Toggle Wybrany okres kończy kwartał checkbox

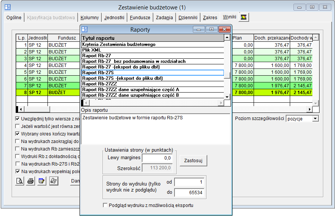pos(17,134)
